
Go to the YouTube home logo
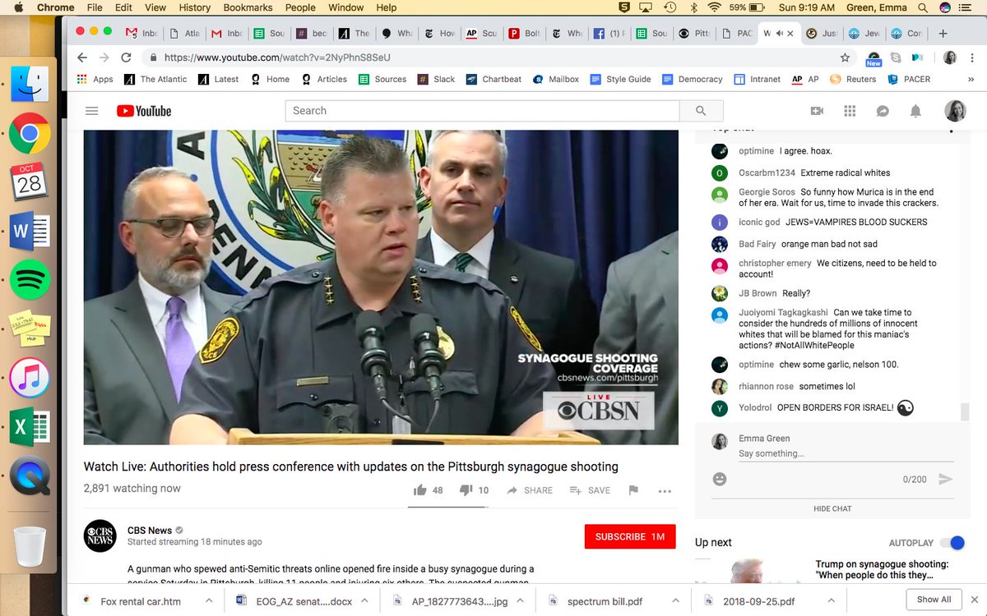(x=144, y=111)
